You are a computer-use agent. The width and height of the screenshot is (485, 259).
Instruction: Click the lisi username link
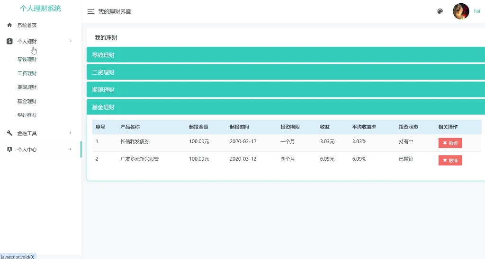tap(476, 11)
